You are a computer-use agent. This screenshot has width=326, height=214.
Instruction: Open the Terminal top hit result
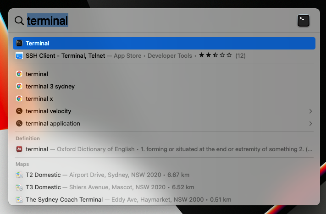click(x=164, y=43)
